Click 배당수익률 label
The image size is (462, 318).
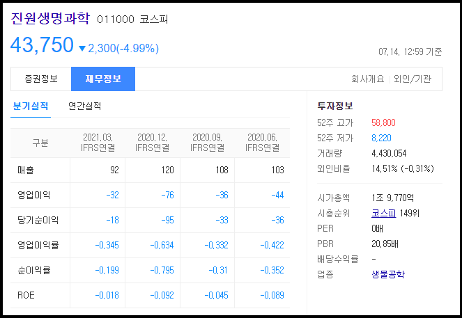point(338,259)
